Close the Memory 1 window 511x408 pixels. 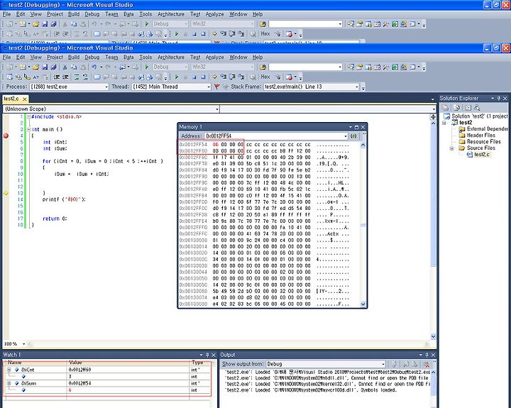click(363, 127)
